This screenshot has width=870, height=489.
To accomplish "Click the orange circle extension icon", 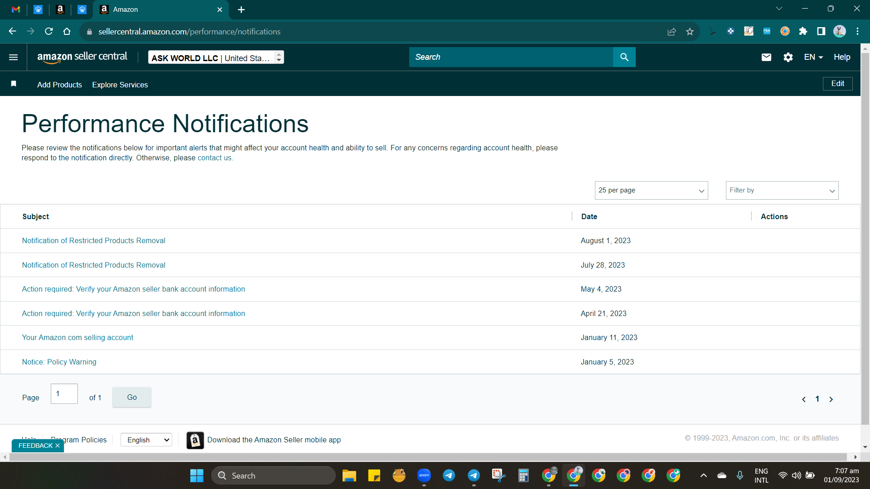I will coord(785,31).
